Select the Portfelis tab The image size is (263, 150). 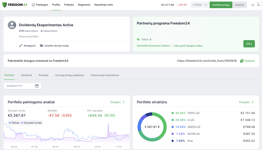click(9, 75)
